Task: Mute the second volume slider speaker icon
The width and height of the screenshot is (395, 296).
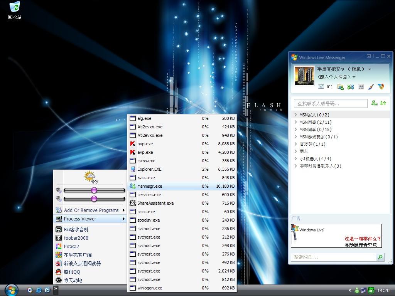Action: [59, 198]
